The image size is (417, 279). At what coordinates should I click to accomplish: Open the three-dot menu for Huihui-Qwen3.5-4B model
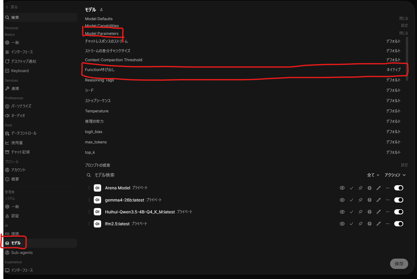coord(387,212)
